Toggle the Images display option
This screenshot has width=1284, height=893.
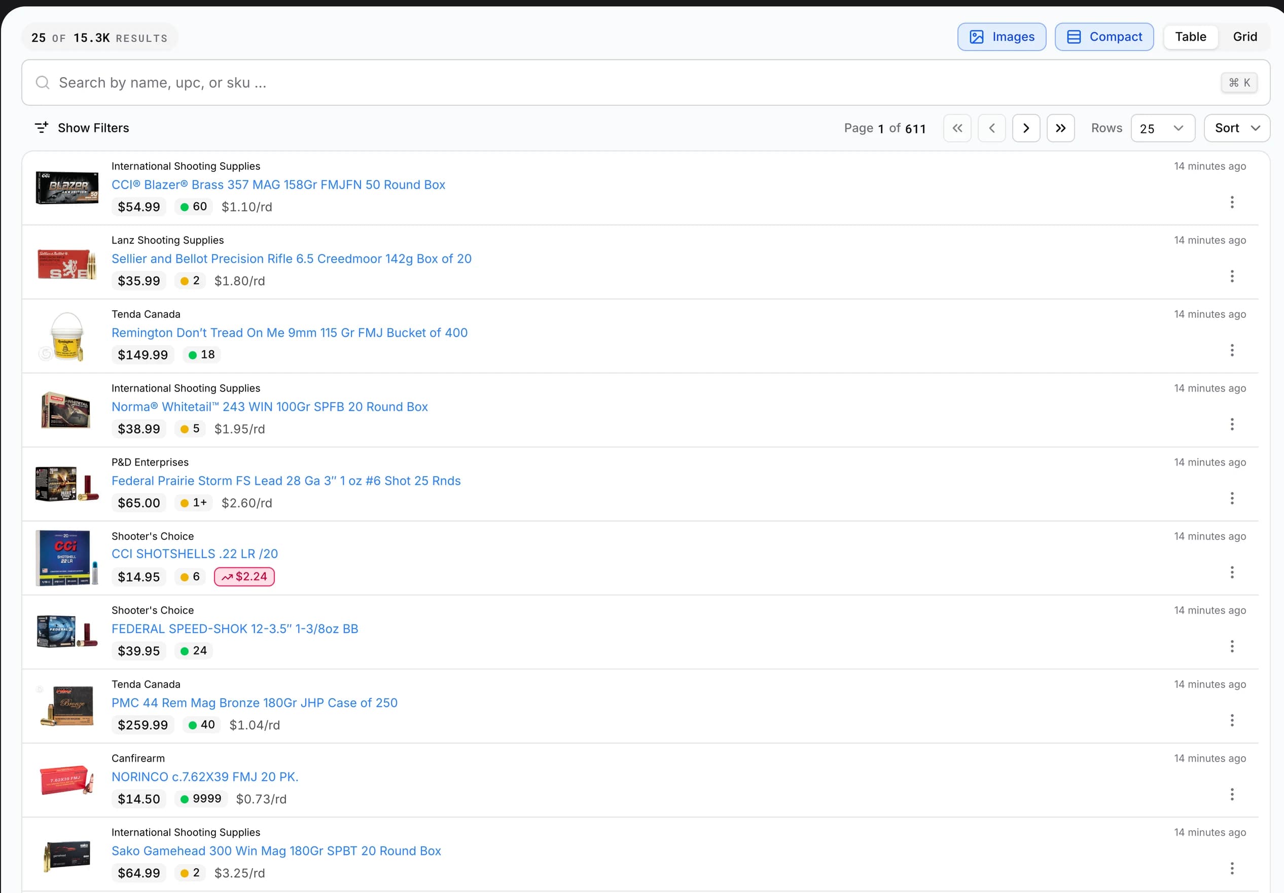click(1001, 37)
